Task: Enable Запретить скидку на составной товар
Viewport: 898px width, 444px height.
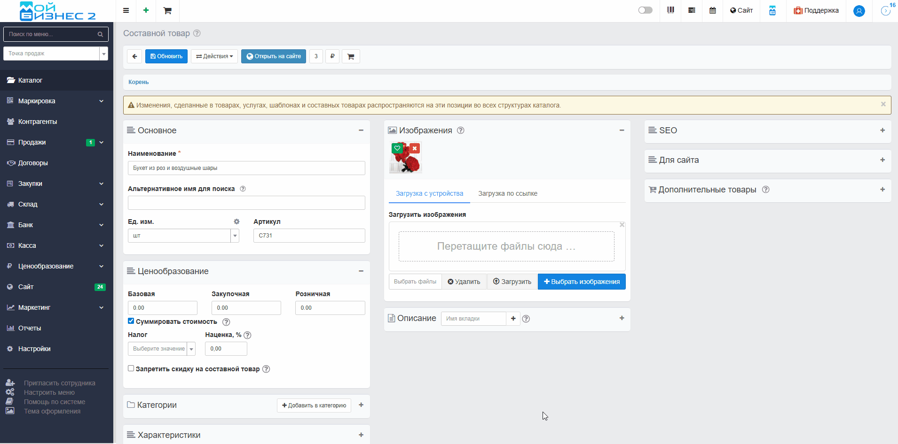Action: point(131,368)
